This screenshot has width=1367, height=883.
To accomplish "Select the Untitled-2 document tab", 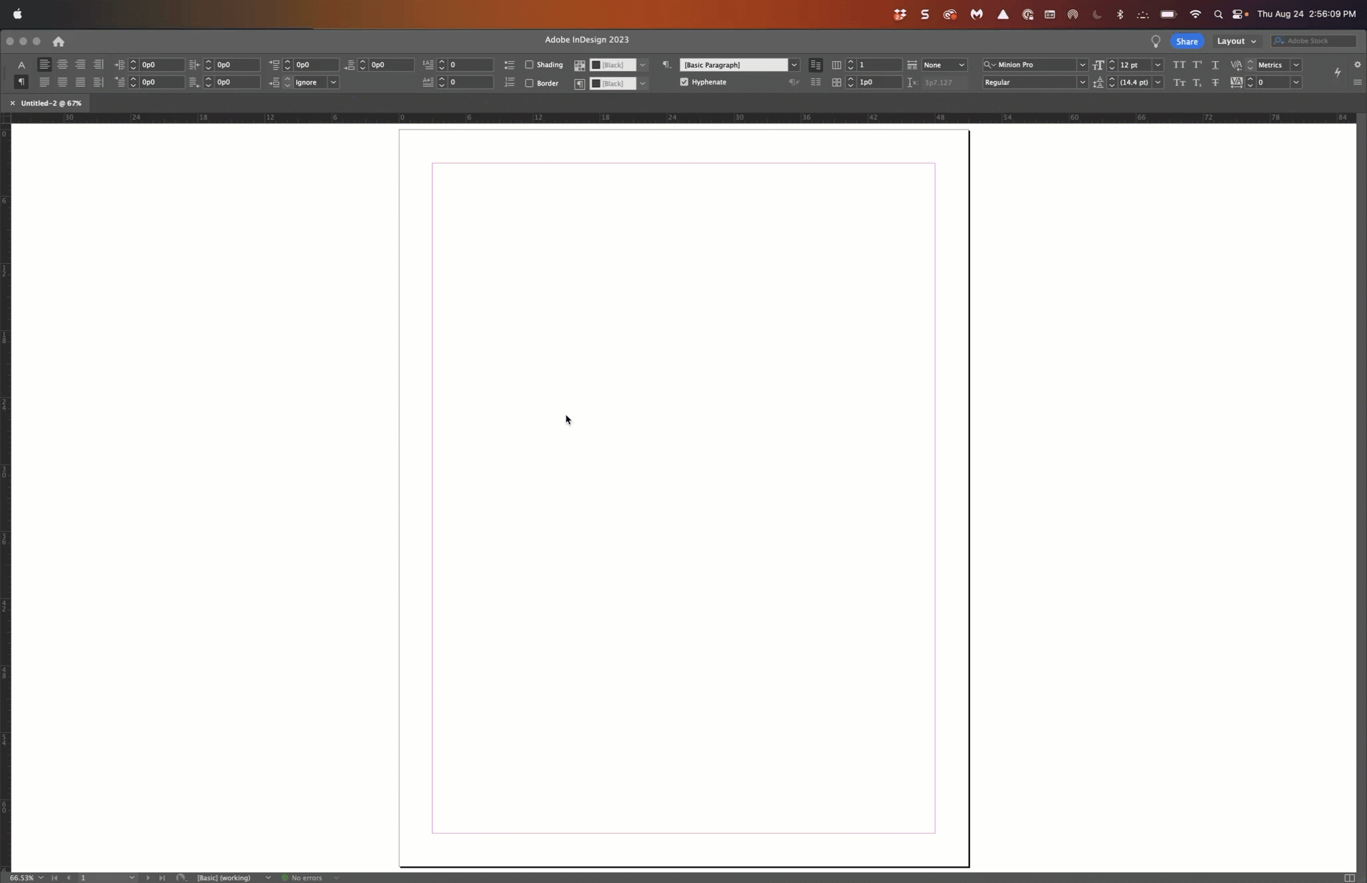I will point(51,103).
